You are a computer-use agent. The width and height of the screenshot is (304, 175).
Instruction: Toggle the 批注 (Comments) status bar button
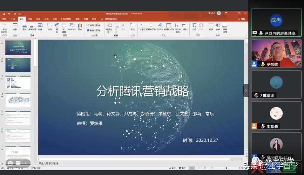click(x=182, y=168)
